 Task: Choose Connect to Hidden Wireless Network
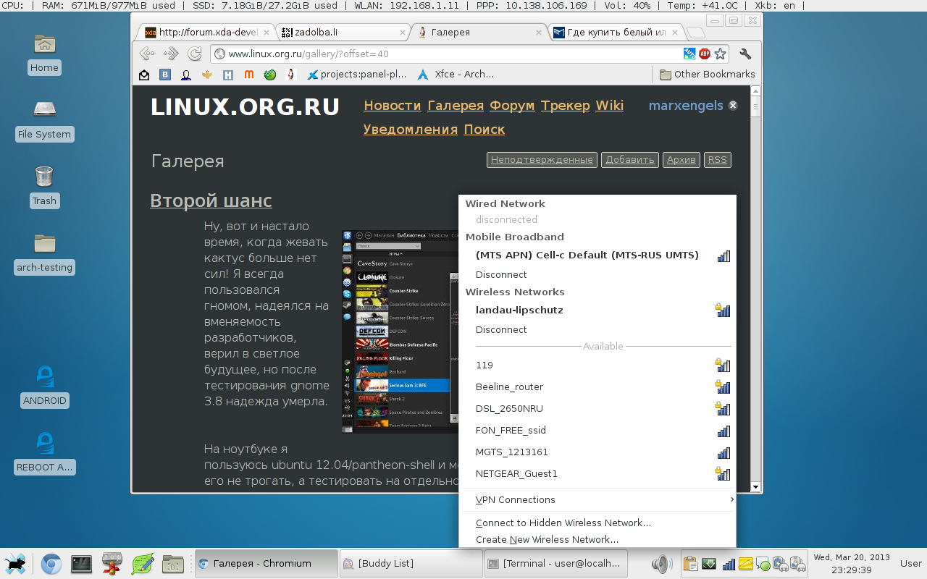pos(597,523)
